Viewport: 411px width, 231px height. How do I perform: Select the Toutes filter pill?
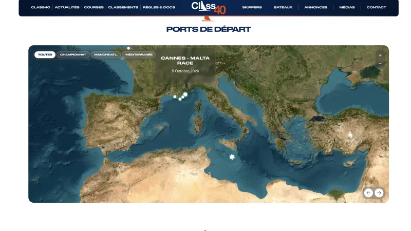click(45, 54)
